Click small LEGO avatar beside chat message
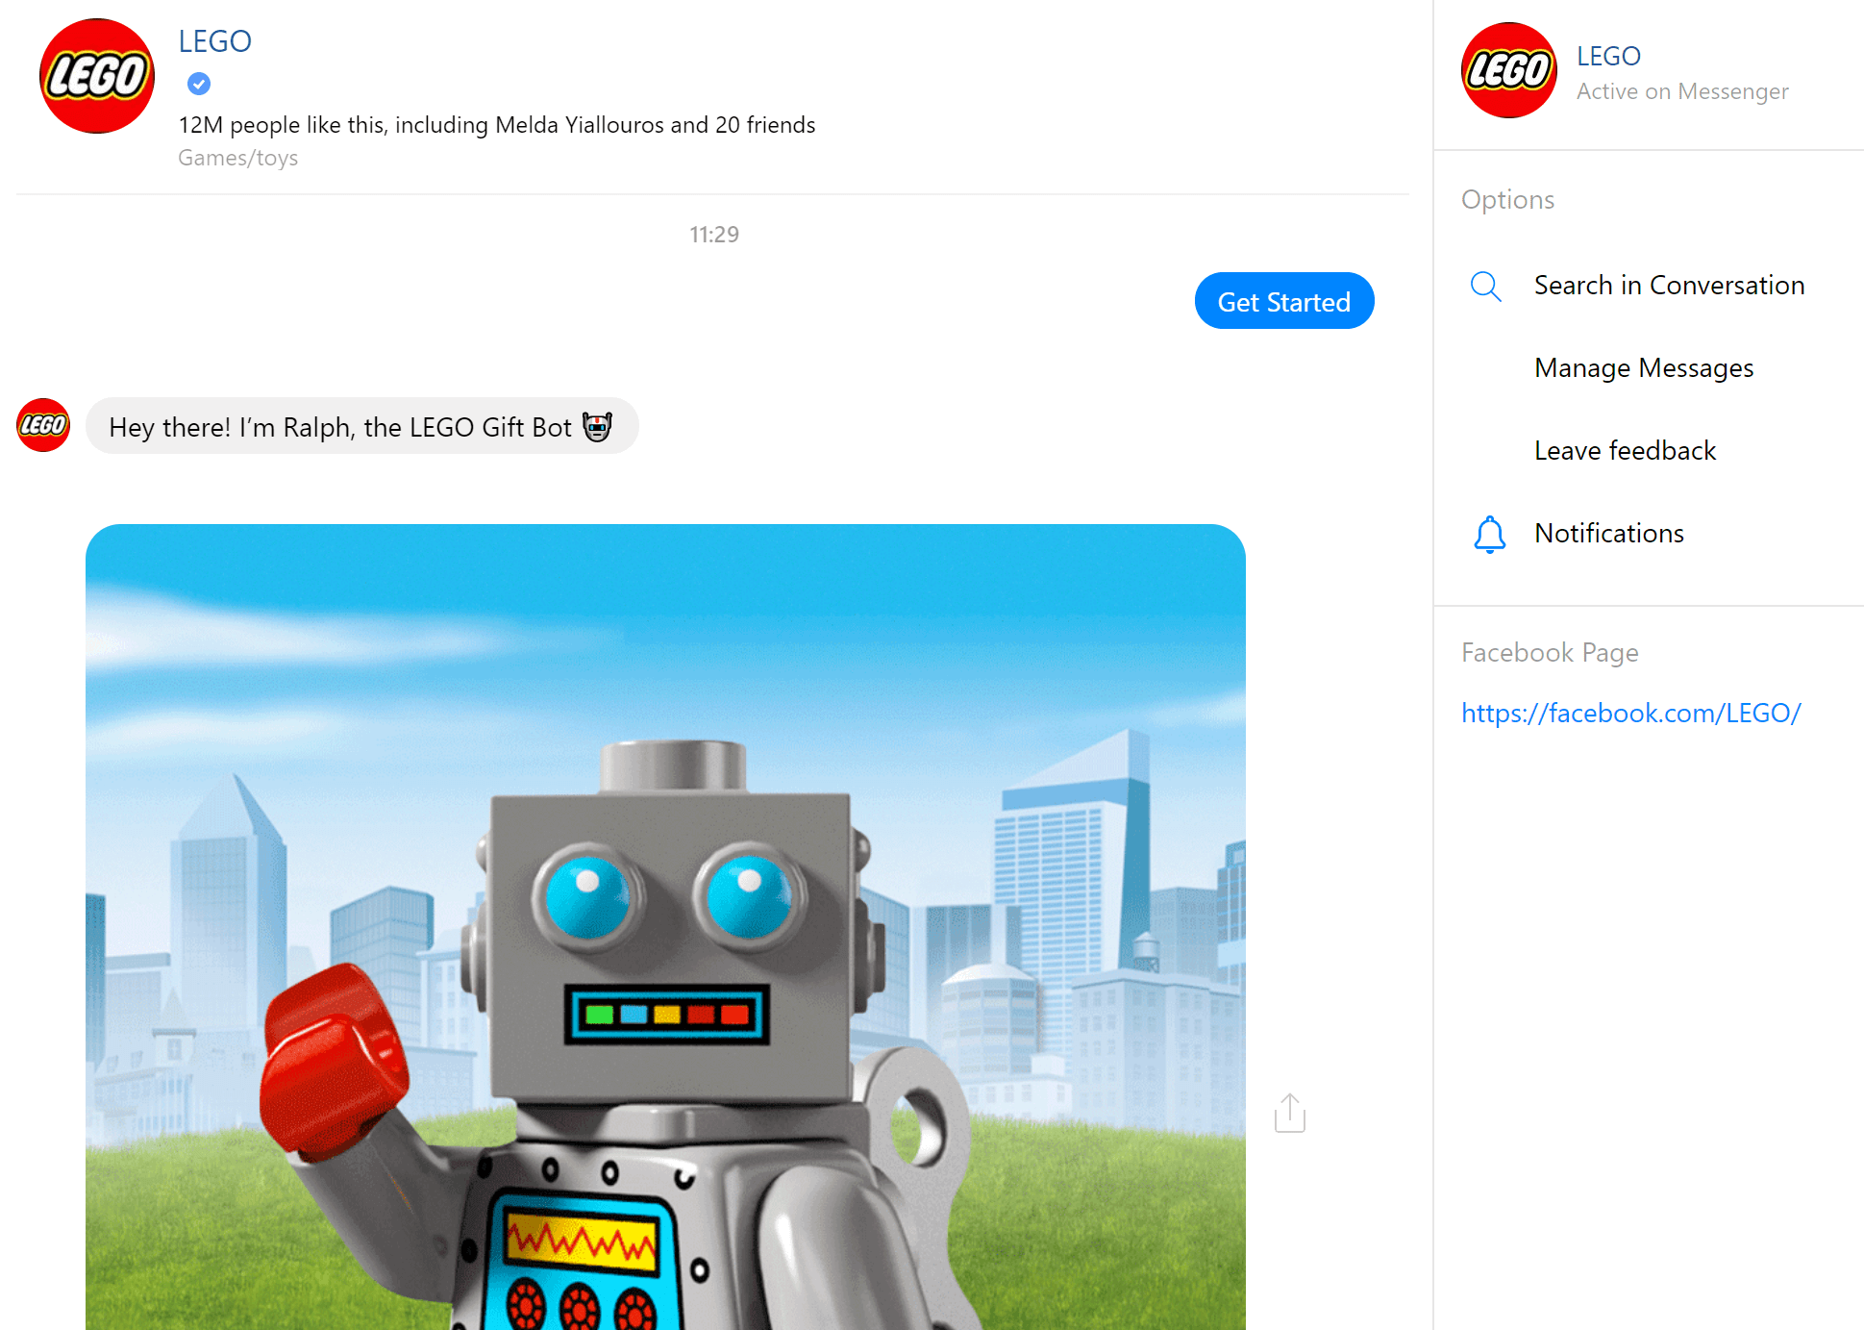Screen dimensions: 1864x1330 click(x=43, y=425)
